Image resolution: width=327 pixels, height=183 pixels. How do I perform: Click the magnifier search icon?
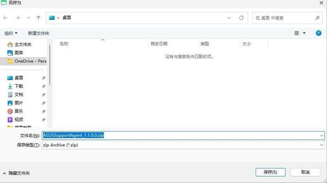point(318,18)
